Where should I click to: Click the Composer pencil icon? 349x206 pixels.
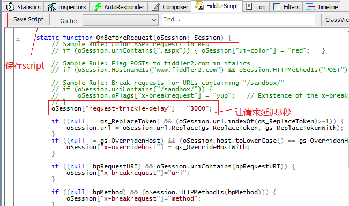[x=155, y=6]
